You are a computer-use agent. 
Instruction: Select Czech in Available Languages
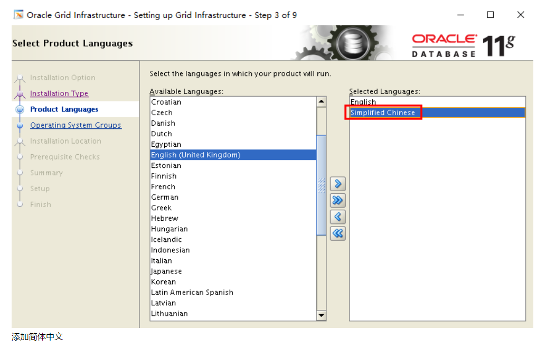[x=233, y=112]
